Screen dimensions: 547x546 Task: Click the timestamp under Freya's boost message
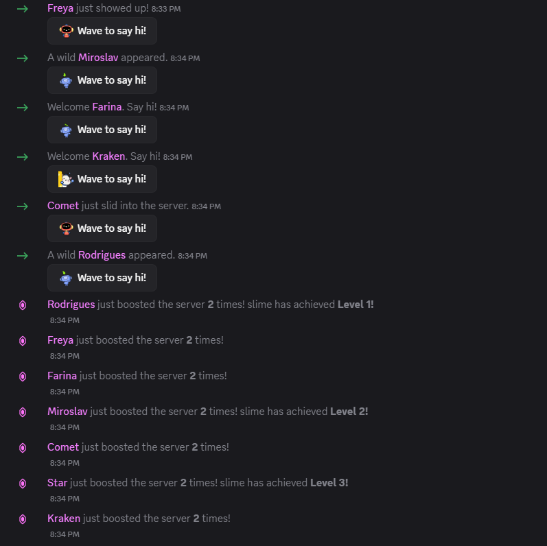tap(65, 356)
